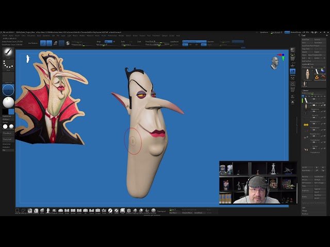This screenshot has width=330, height=247.
Task: Activate the Edit mode button in top shelf
Action: pos(42,43)
